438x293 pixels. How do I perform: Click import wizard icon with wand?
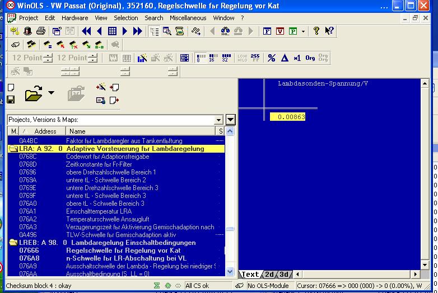(x=101, y=87)
